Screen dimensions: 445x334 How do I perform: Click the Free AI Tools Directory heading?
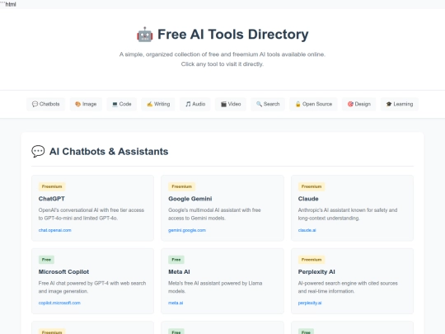(232, 35)
